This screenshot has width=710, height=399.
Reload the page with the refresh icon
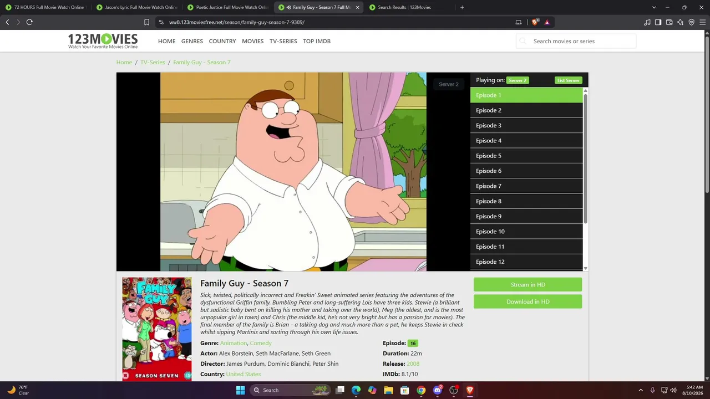click(29, 22)
